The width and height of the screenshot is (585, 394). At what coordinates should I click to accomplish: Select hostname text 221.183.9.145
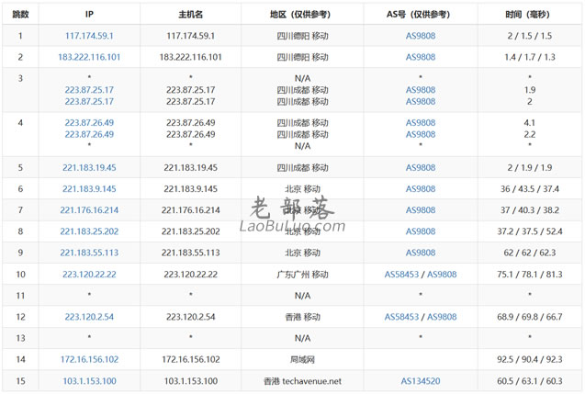pos(191,189)
